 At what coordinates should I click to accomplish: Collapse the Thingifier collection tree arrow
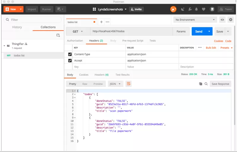pyautogui.click(x=4, y=46)
